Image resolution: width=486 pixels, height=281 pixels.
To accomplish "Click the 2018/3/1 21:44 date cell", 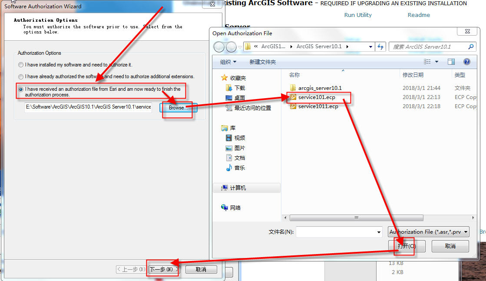I will pos(421,88).
